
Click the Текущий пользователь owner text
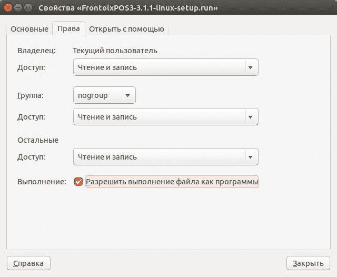pos(115,51)
